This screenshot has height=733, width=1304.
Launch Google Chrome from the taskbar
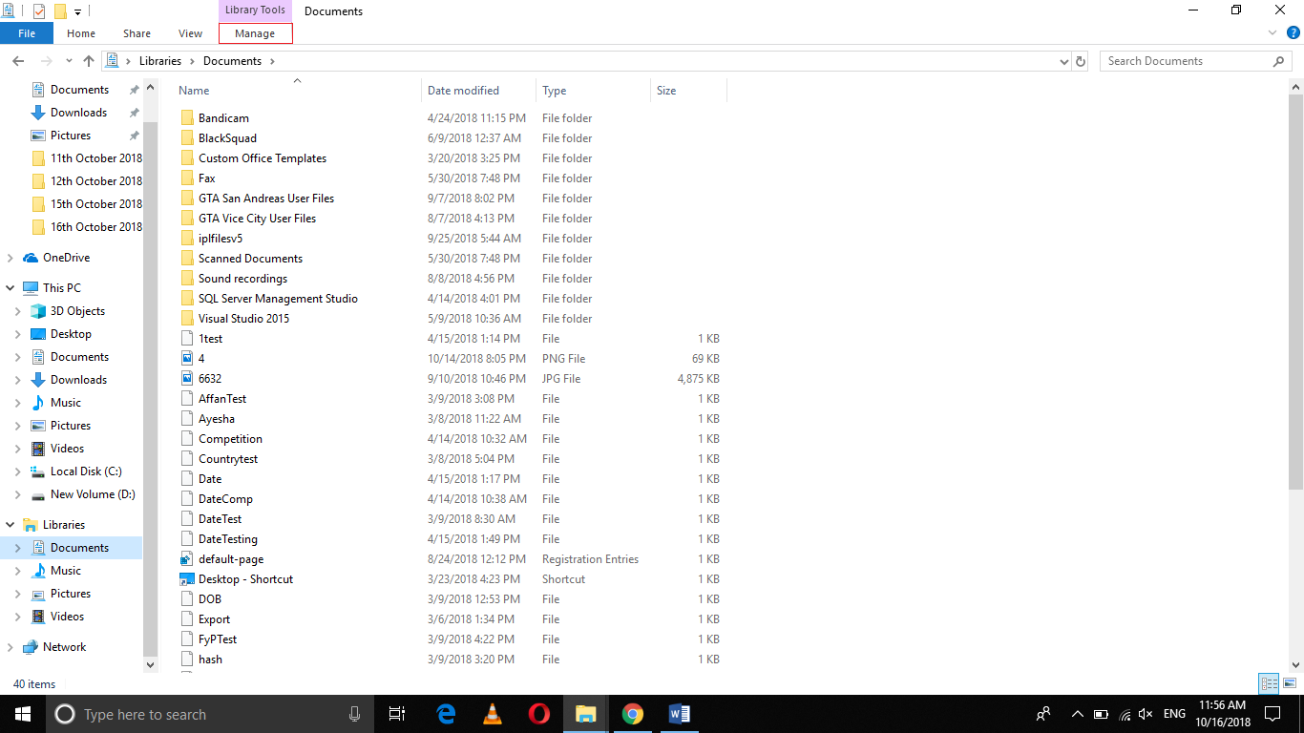point(632,714)
